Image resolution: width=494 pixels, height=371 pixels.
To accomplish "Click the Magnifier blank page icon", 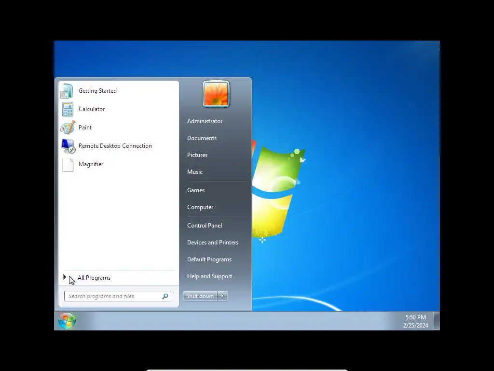I will 68,164.
